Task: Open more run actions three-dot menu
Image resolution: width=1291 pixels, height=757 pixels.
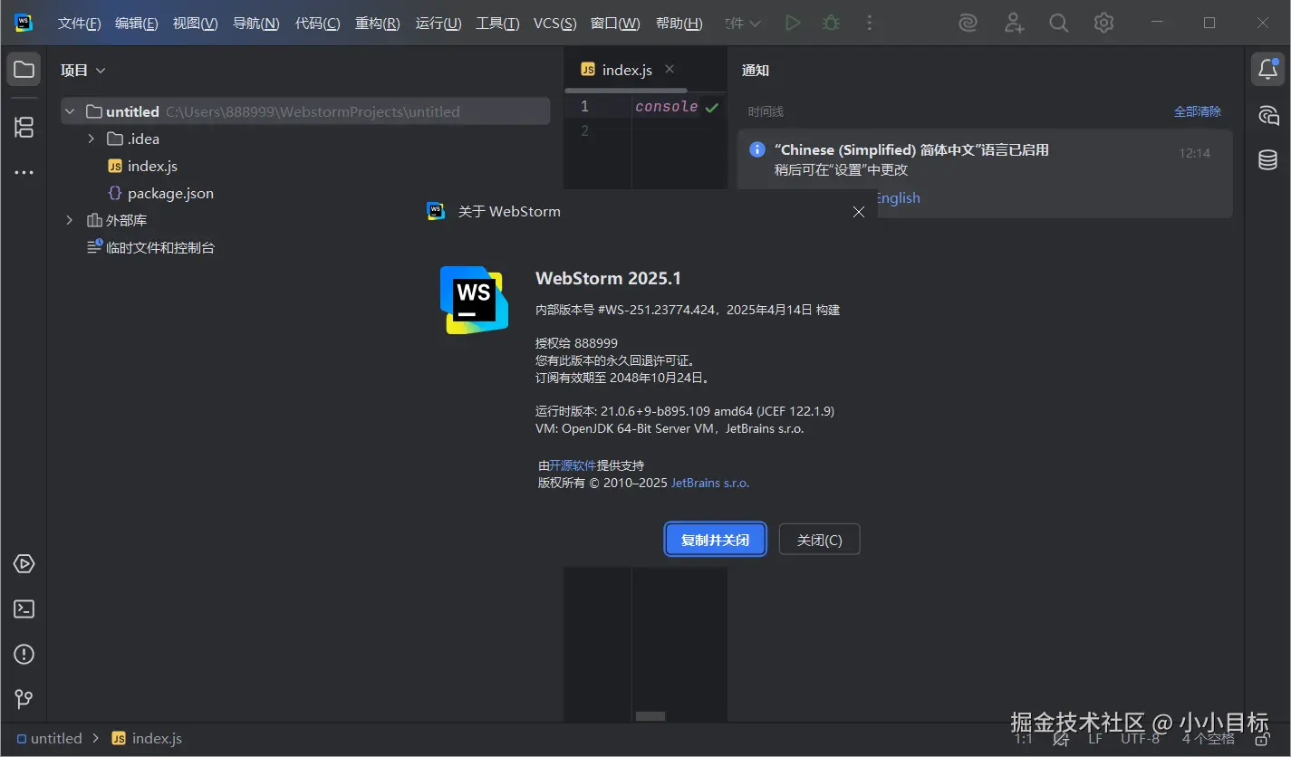Action: click(x=870, y=24)
